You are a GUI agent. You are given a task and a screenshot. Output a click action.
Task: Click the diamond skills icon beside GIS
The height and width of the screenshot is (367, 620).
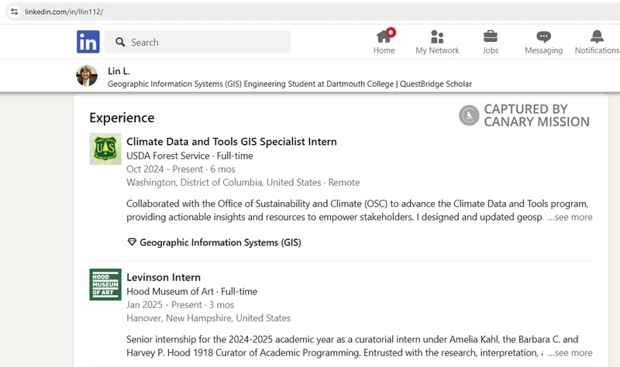[132, 242]
